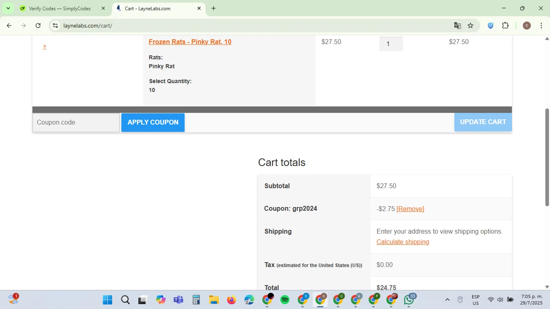550x309 pixels.
Task: Open Bitwarden shield extension
Action: (491, 26)
